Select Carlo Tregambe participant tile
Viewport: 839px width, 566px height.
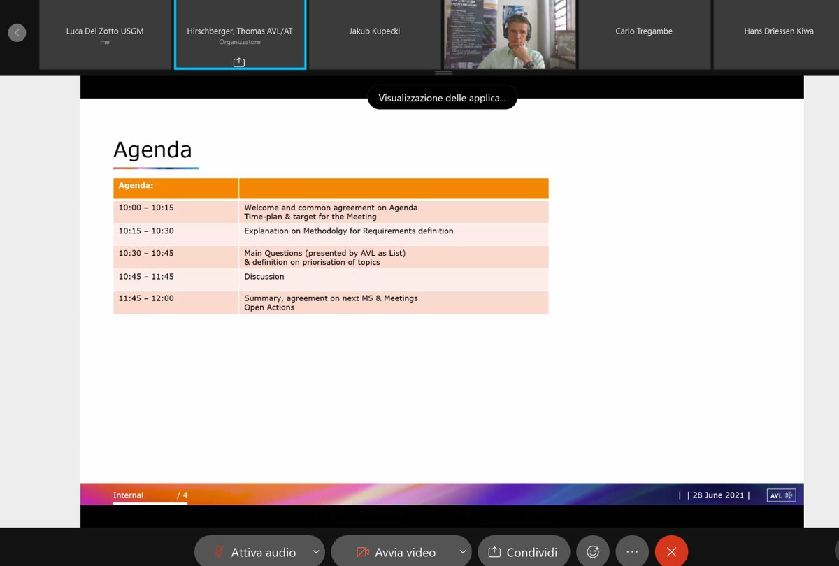(x=644, y=35)
